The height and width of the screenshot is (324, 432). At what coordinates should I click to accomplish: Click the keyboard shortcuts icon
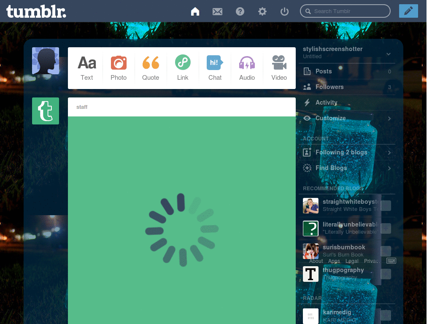391,261
